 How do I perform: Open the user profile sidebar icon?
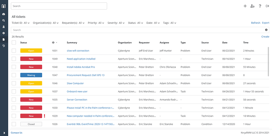point(4,27)
